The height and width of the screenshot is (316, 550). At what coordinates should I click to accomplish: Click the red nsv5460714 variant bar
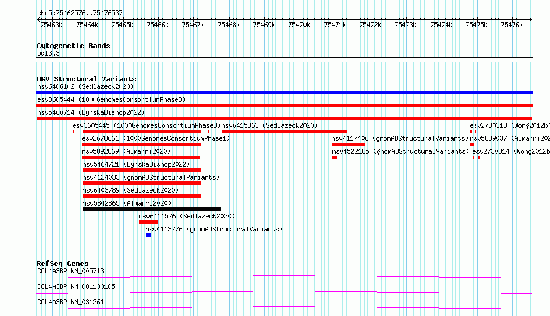(x=284, y=118)
